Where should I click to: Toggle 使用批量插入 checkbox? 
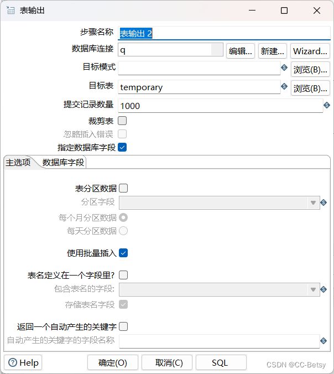point(123,253)
